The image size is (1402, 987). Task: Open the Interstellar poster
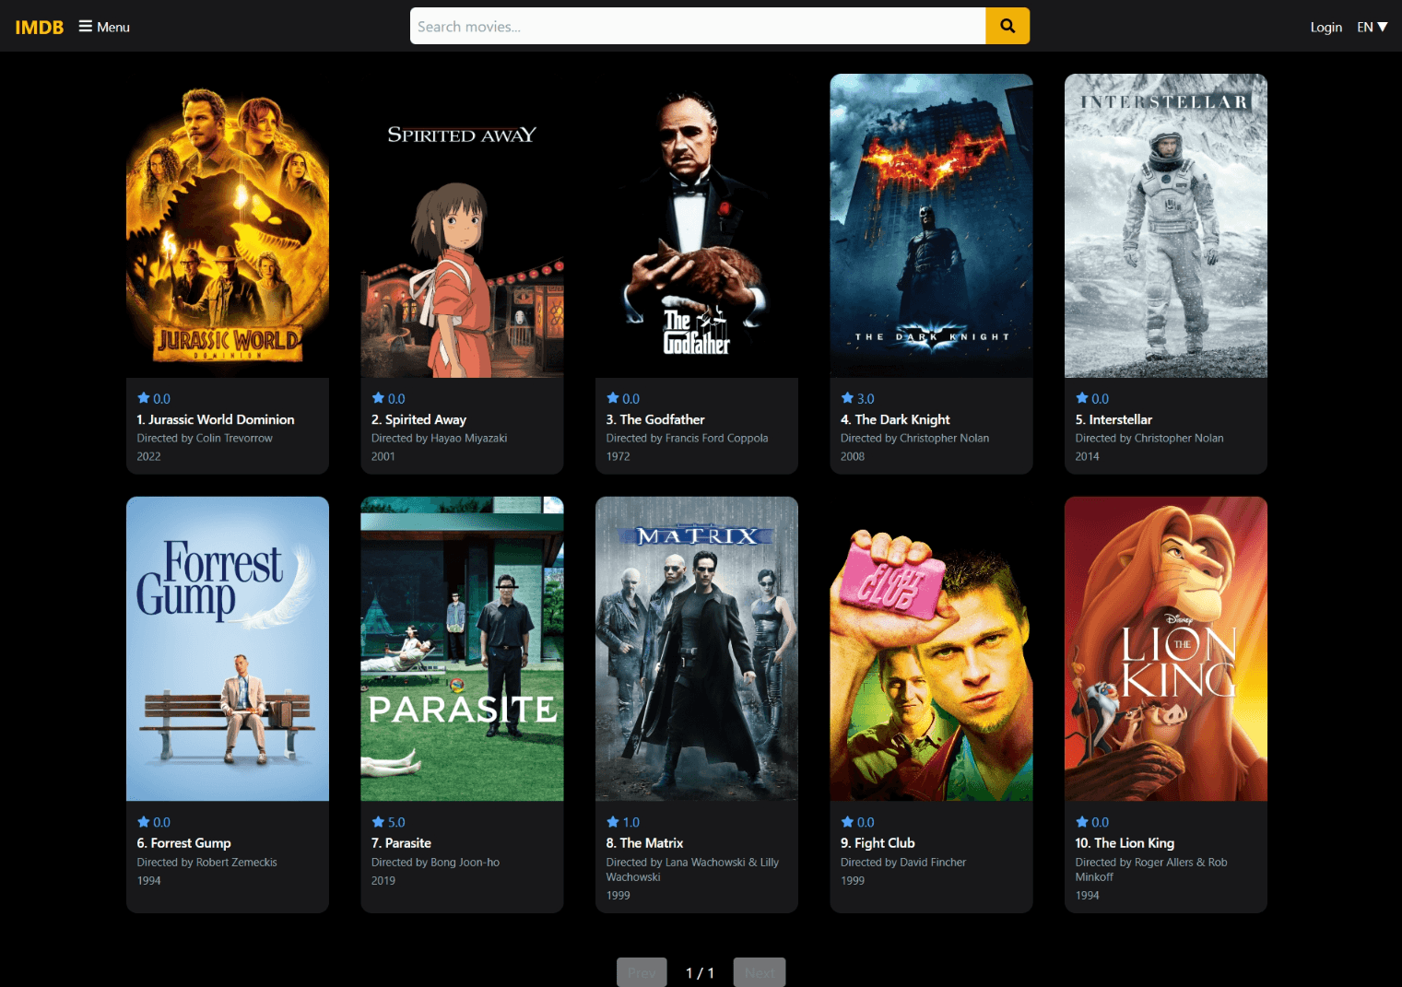1166,226
